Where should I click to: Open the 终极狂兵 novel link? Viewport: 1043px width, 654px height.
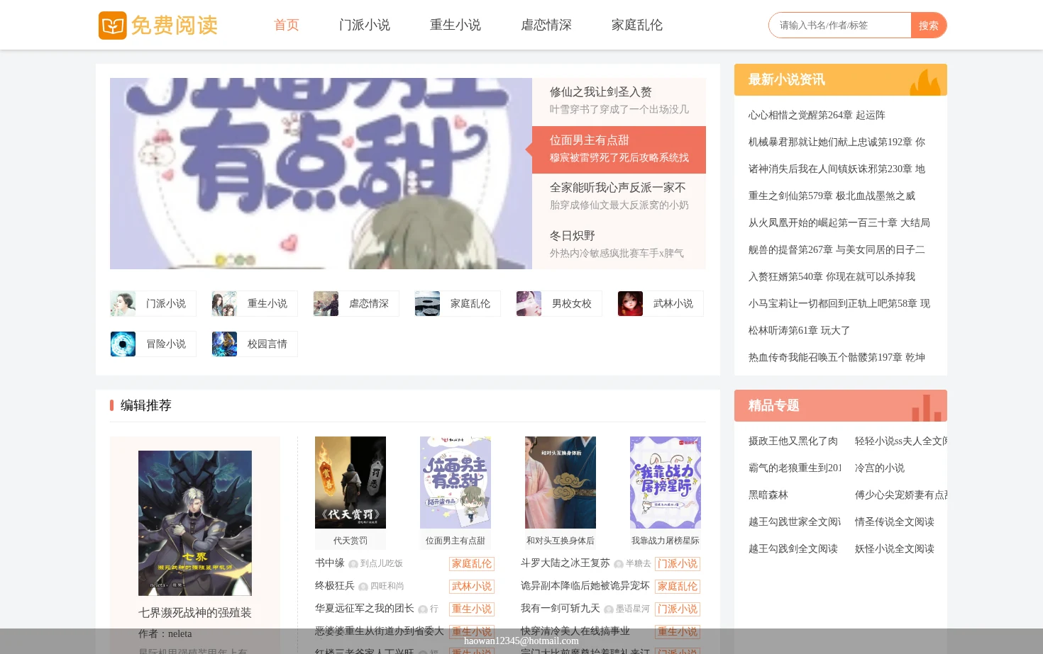(x=335, y=586)
